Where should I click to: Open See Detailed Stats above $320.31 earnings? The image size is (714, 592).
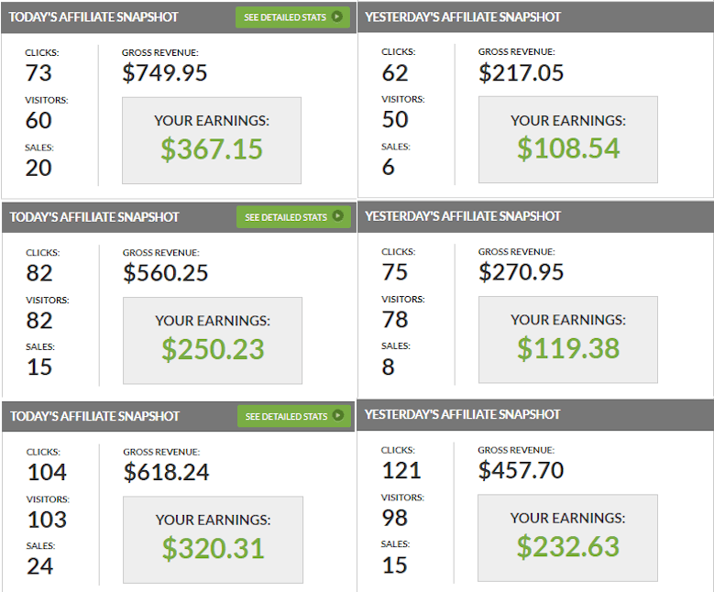[291, 416]
